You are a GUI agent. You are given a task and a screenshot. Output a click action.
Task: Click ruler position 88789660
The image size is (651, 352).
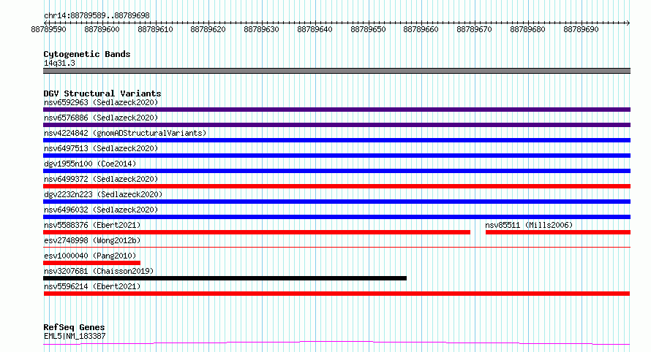click(x=421, y=29)
